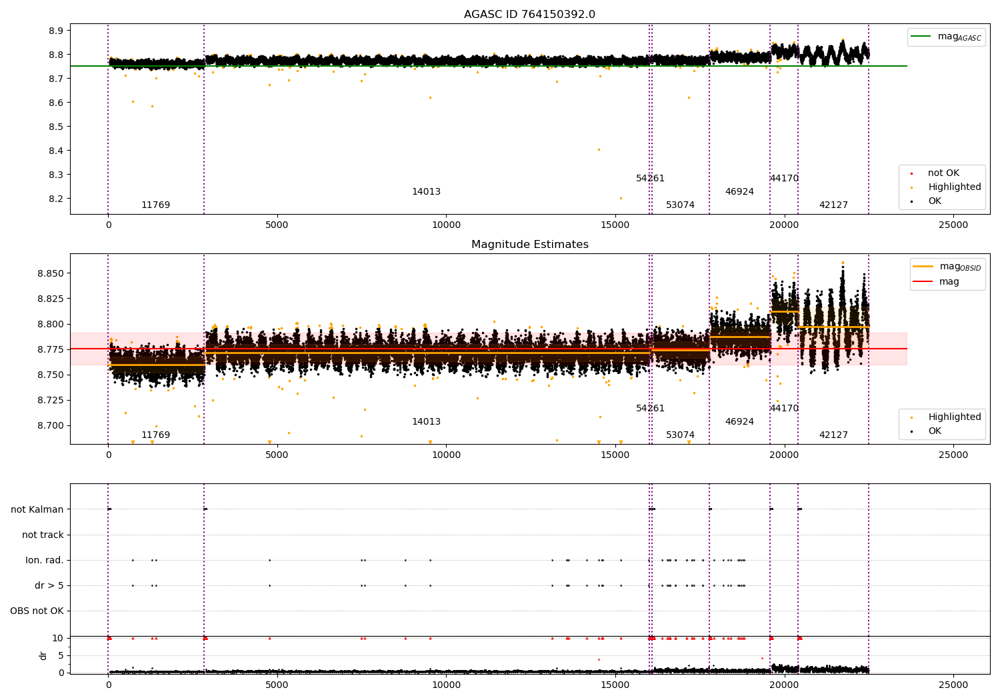Click the obsid label 54261 in the top plot
Viewport: 1000px width, 700px height.
click(650, 179)
